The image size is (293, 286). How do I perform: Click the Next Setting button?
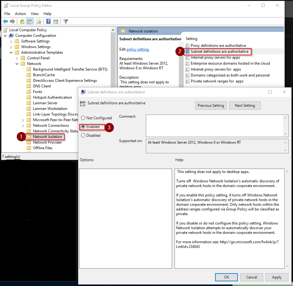245,106
